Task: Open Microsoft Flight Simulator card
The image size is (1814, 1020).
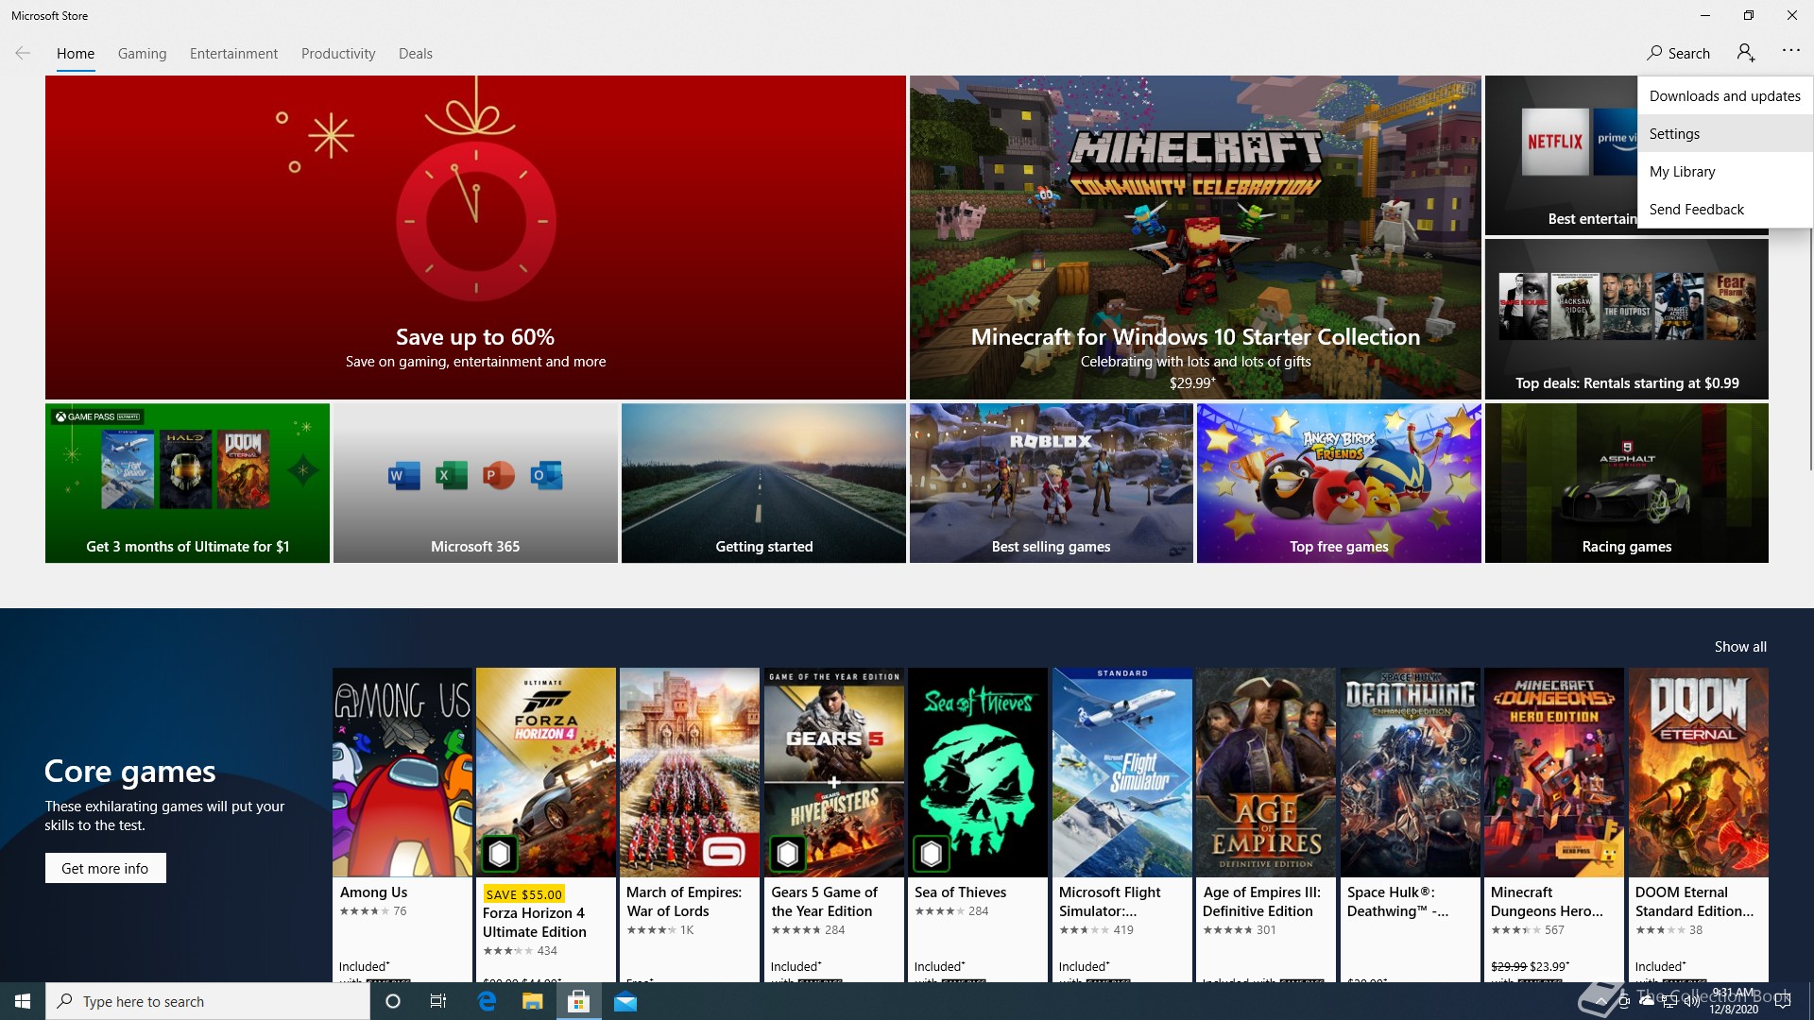Action: pyautogui.click(x=1121, y=824)
